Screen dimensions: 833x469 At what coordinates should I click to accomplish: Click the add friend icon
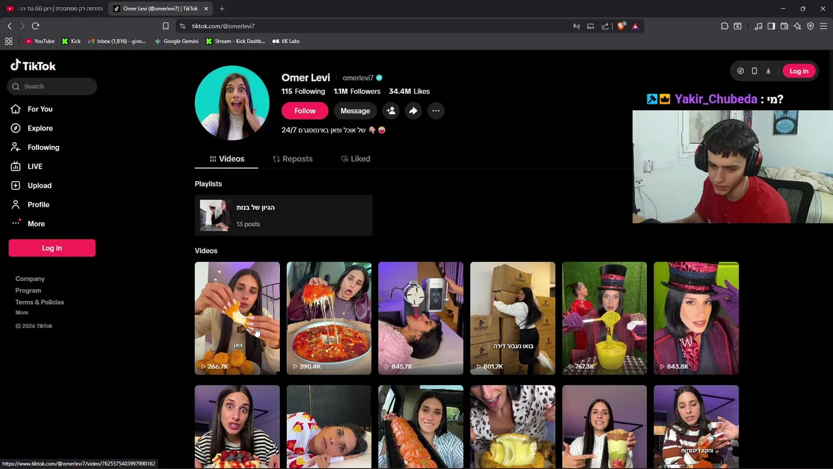[390, 111]
